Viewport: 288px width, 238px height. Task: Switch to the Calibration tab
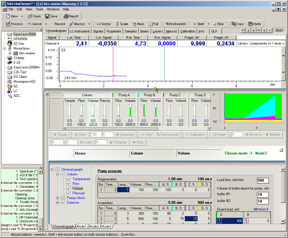tap(188, 32)
